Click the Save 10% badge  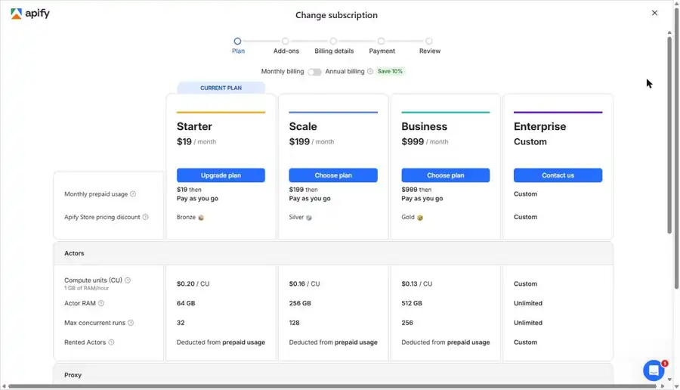390,71
